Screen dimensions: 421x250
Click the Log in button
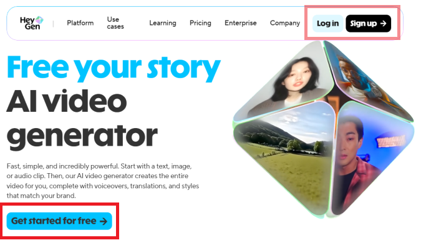pos(328,23)
